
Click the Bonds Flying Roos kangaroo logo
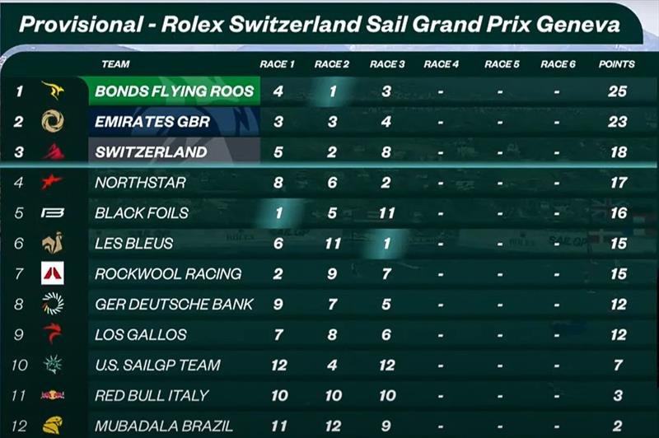[52, 91]
